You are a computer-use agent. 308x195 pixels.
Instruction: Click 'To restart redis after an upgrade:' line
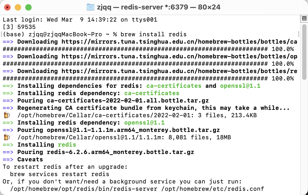pyautogui.click(x=65, y=167)
